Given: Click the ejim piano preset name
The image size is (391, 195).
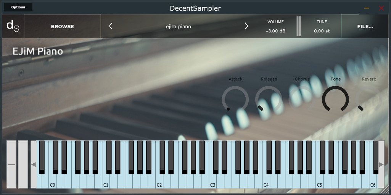Looking at the screenshot, I should pyautogui.click(x=179, y=26).
